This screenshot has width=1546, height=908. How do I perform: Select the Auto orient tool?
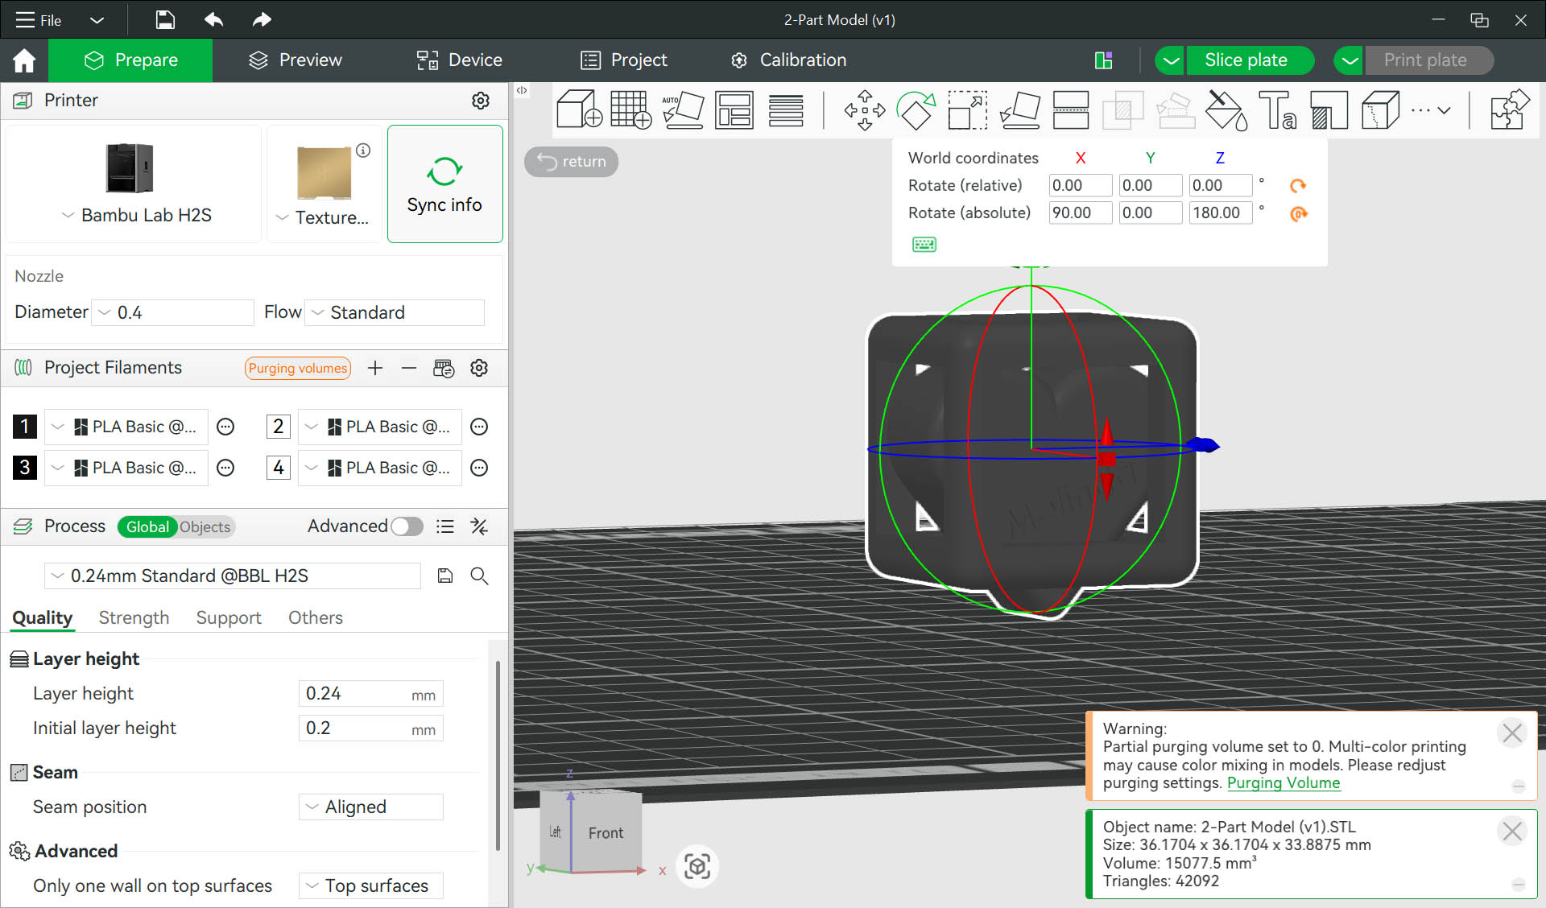(682, 109)
